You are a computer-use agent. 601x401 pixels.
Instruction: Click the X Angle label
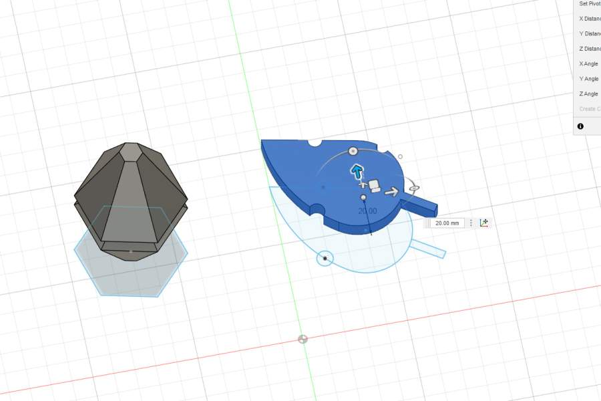588,63
